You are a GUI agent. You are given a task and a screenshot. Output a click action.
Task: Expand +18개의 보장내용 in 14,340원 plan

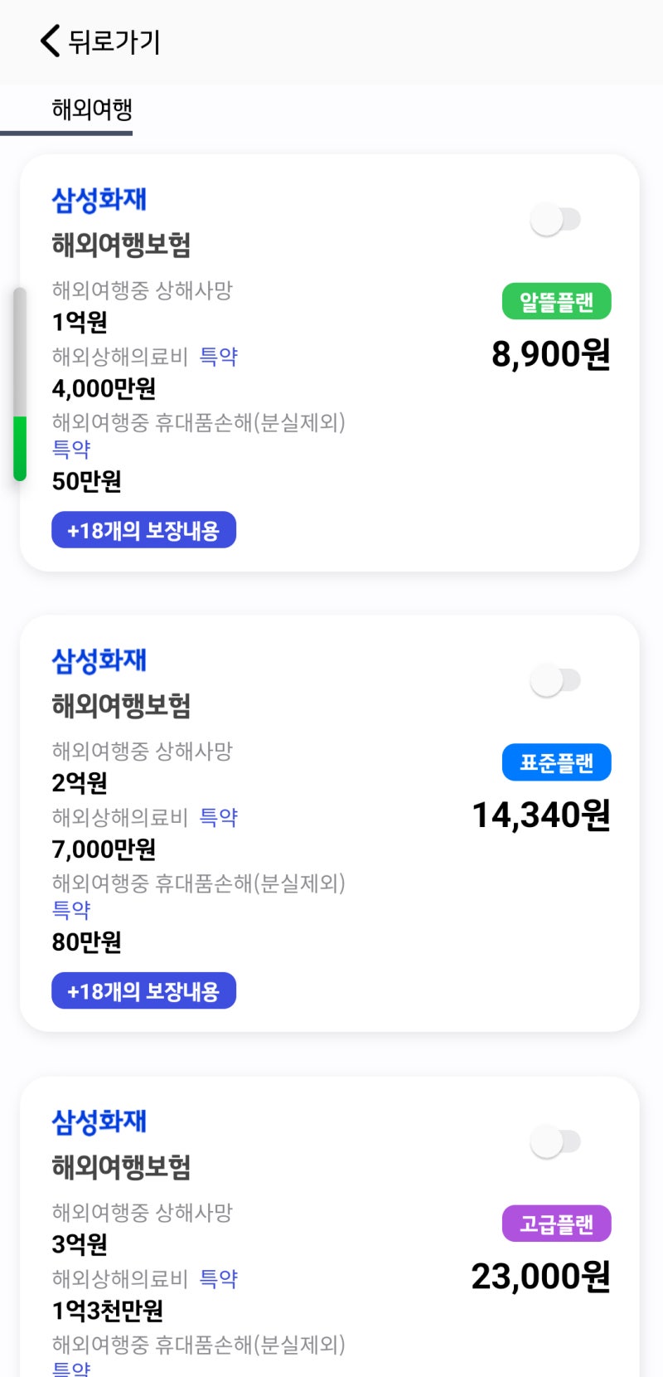143,991
